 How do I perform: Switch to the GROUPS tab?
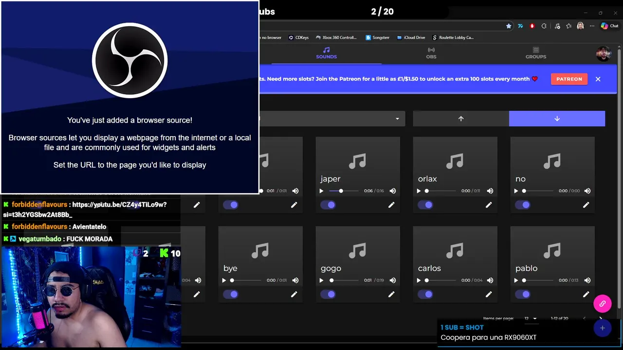click(536, 53)
